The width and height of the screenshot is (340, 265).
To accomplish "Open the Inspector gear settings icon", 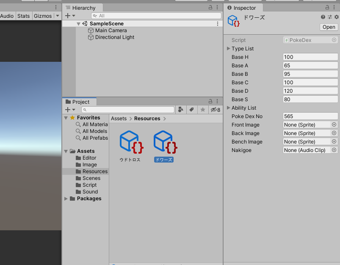I will click(x=336, y=17).
